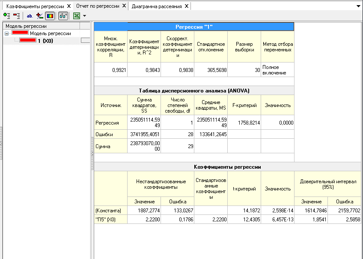Click the F-критерий column header
The image size is (363, 259).
coord(244,105)
